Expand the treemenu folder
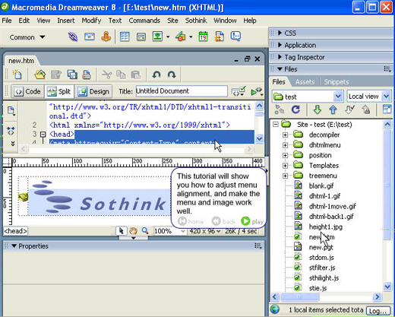395x317 pixels. point(285,176)
